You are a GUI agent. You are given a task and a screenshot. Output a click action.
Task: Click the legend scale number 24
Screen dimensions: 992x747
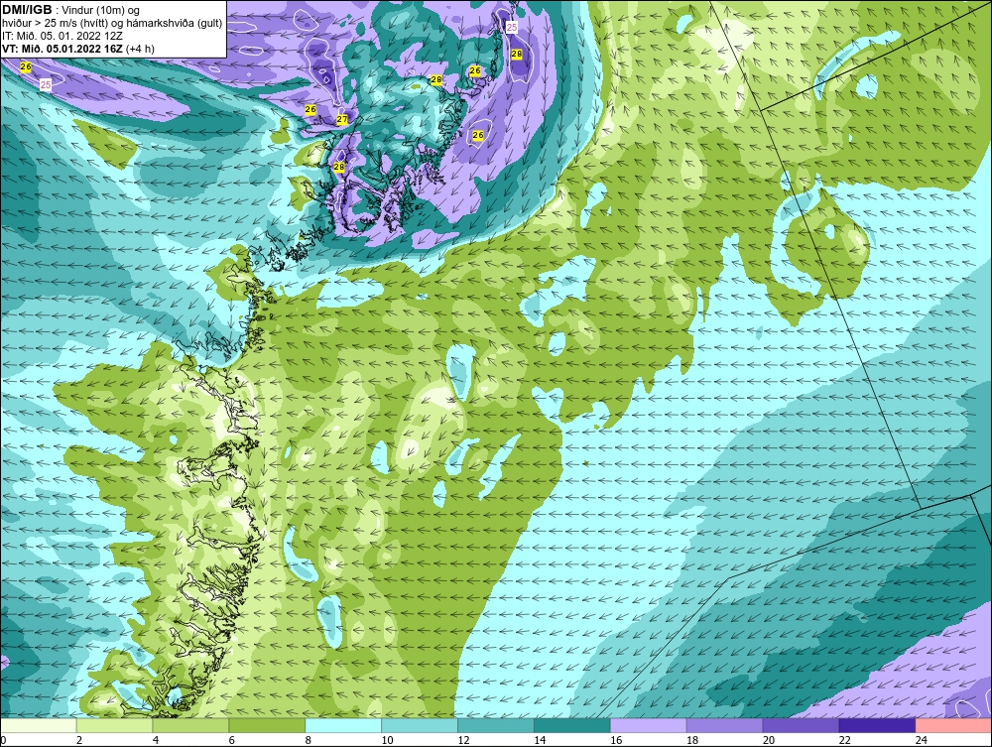[x=922, y=740]
